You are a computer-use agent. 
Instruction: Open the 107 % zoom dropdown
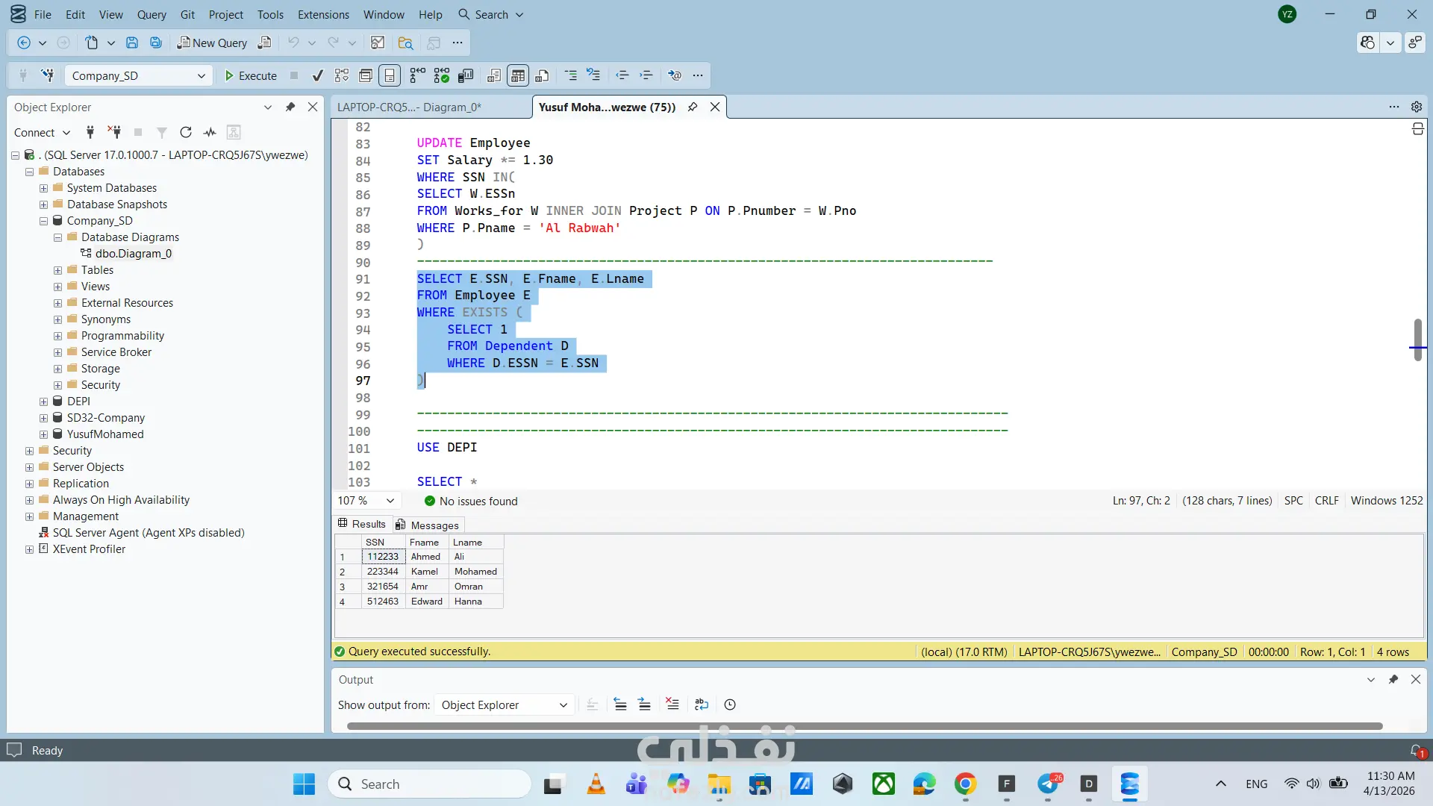tap(390, 501)
